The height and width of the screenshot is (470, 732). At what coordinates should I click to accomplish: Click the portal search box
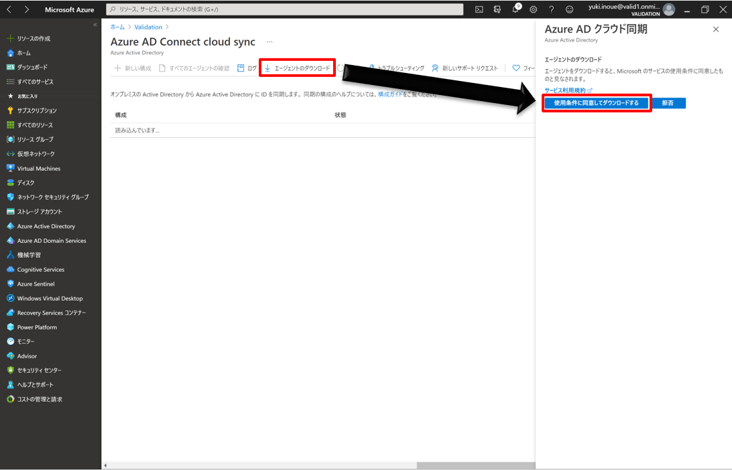tap(285, 9)
